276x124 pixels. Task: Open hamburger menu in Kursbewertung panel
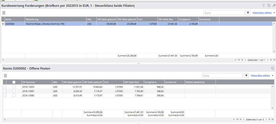click(x=4, y=13)
